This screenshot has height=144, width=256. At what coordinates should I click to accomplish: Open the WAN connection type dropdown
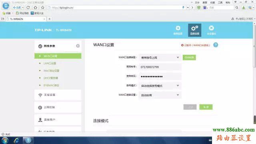click(160, 58)
